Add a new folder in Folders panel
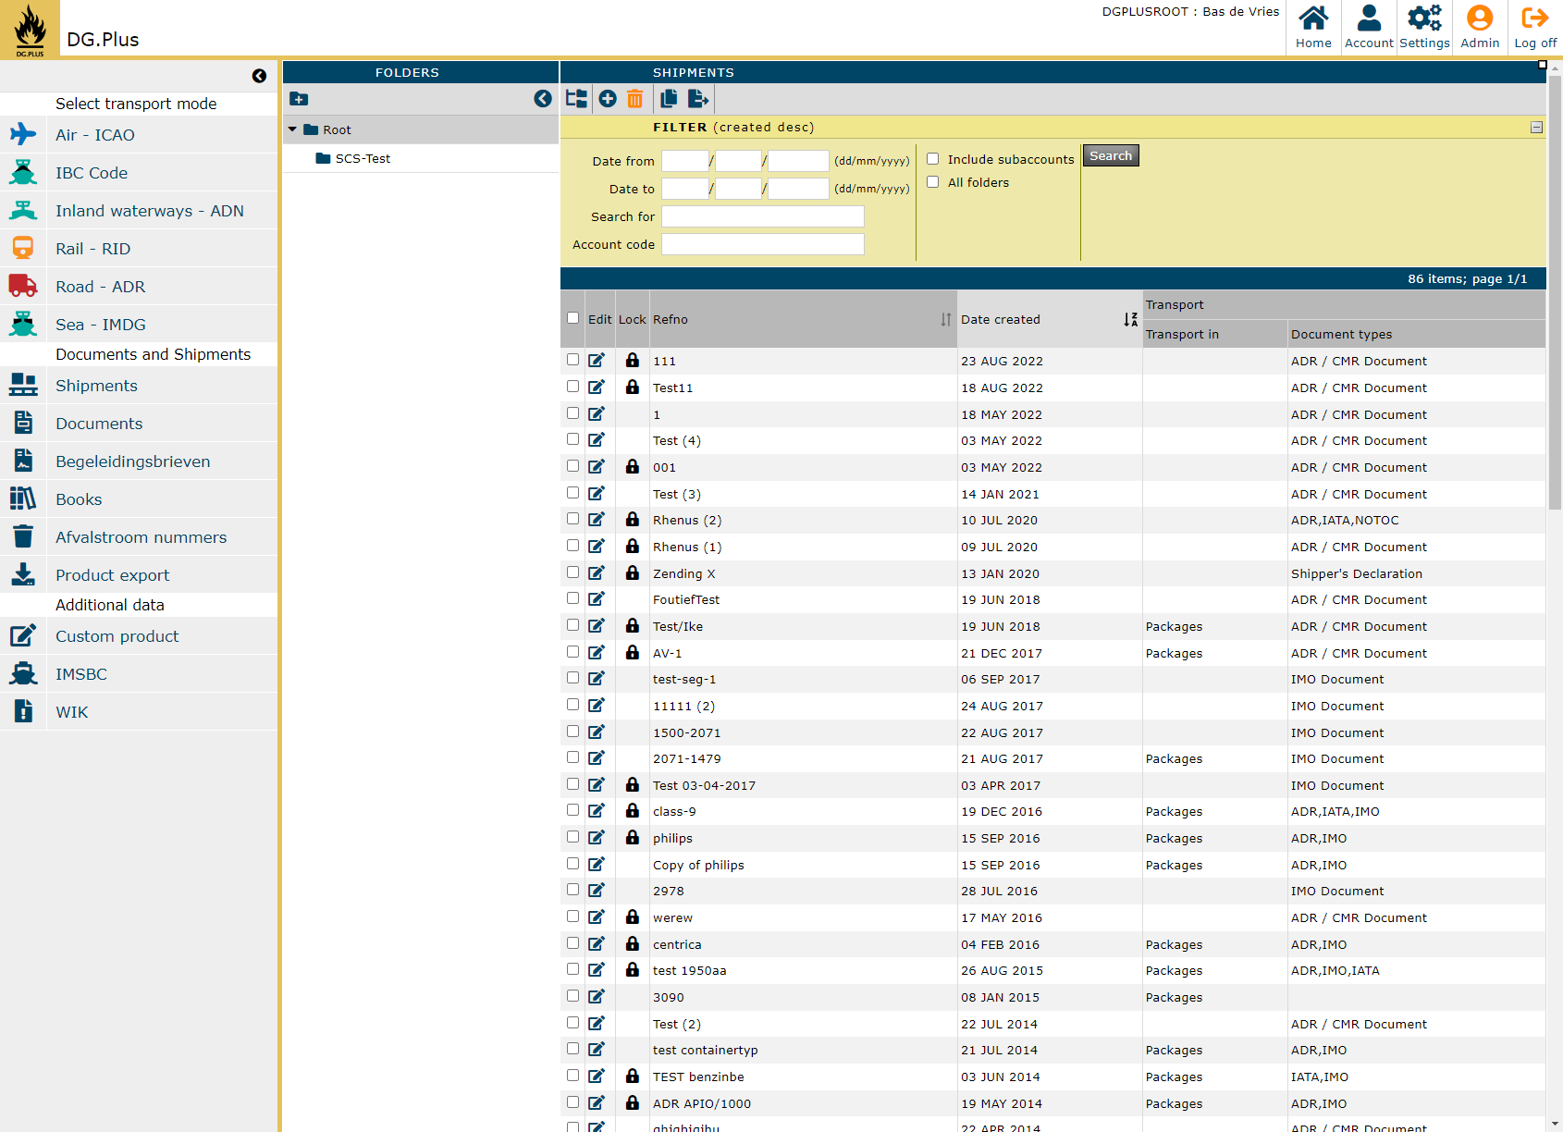Viewport: 1563px width, 1132px height. 299,99
